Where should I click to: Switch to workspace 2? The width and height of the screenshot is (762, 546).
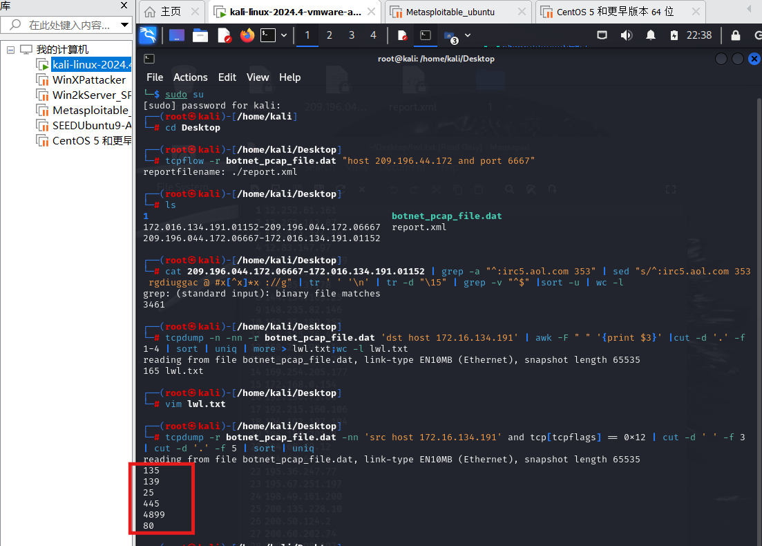[330, 35]
